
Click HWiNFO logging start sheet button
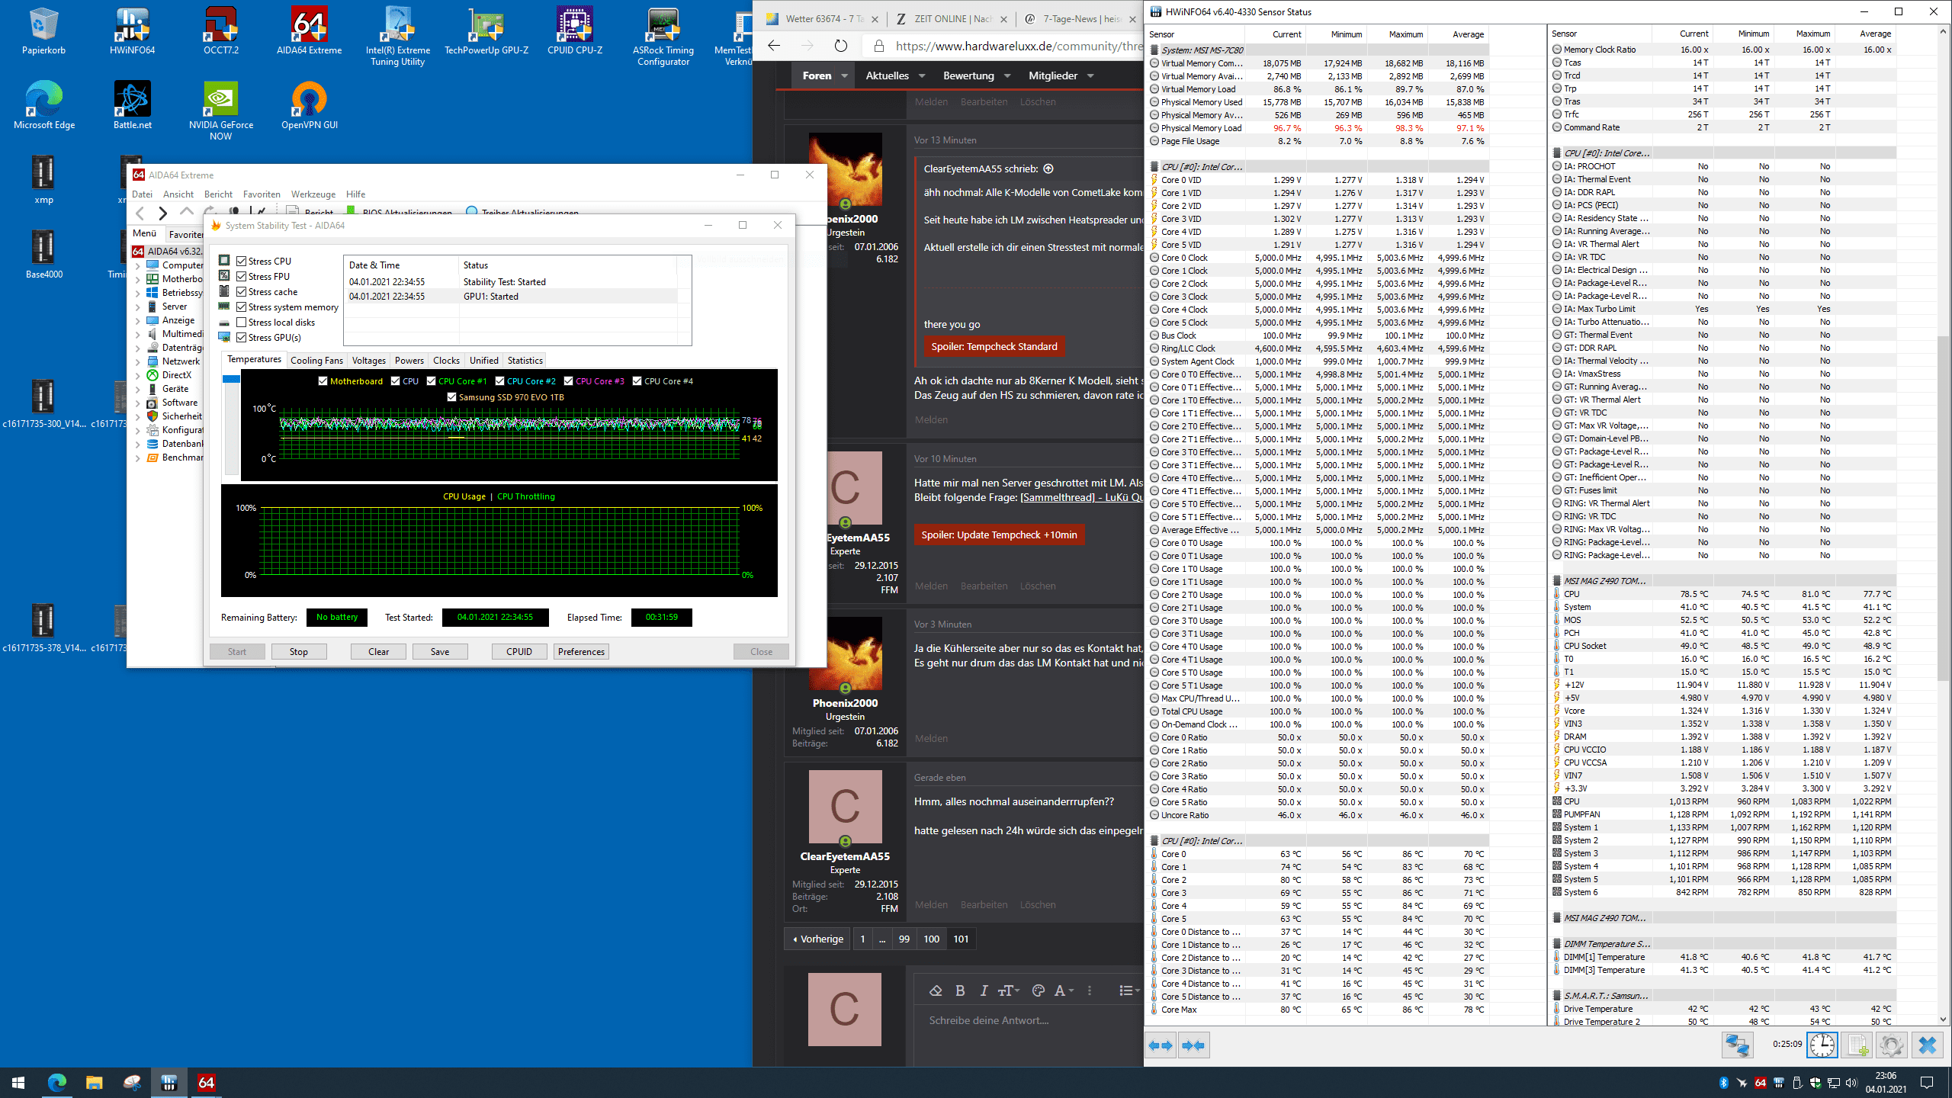tap(1857, 1045)
